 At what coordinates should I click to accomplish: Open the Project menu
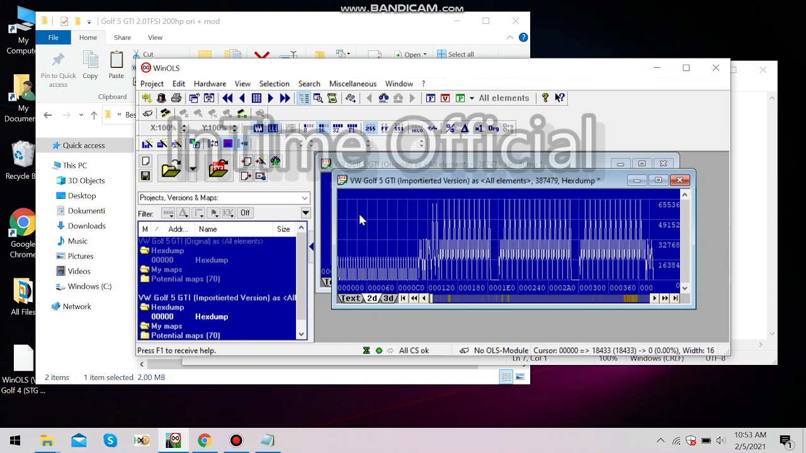[152, 84]
